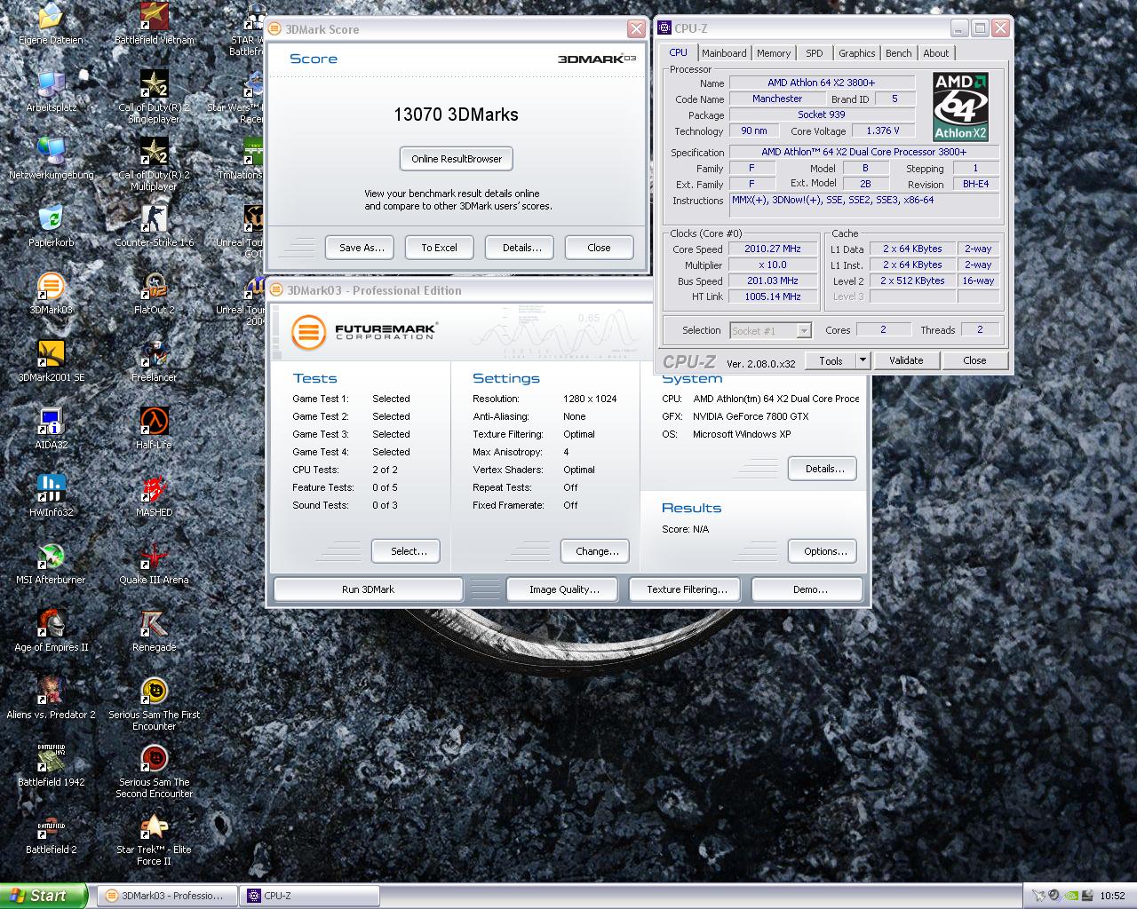Switch to the SPD tab in CPU-Z

(814, 53)
